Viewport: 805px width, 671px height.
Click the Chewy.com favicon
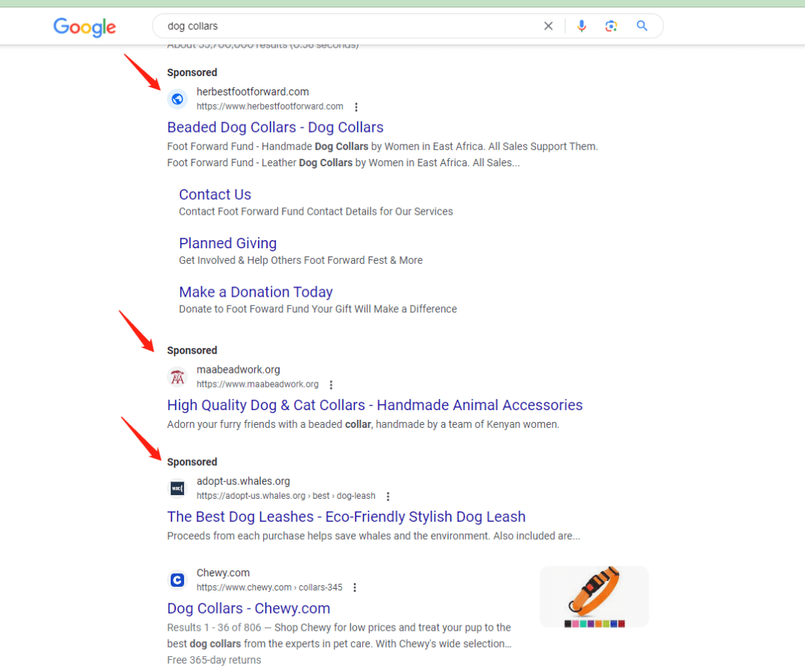pos(177,580)
